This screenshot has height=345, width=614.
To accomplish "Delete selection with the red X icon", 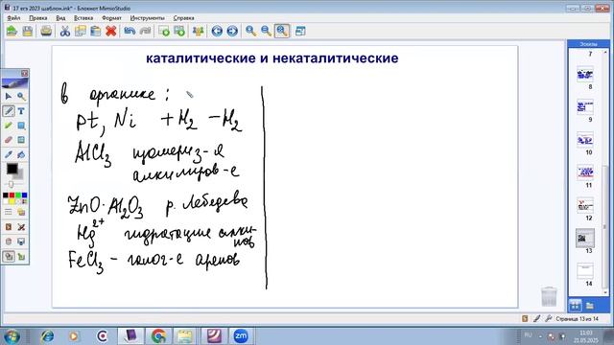I will [x=111, y=31].
